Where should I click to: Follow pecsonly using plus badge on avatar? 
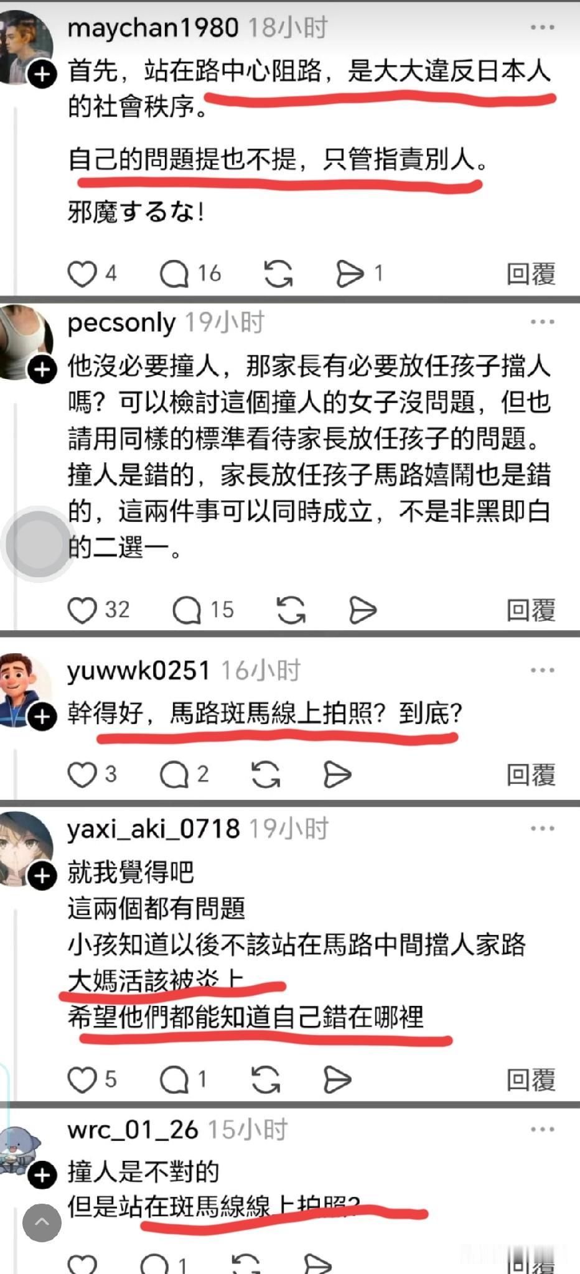[x=42, y=370]
